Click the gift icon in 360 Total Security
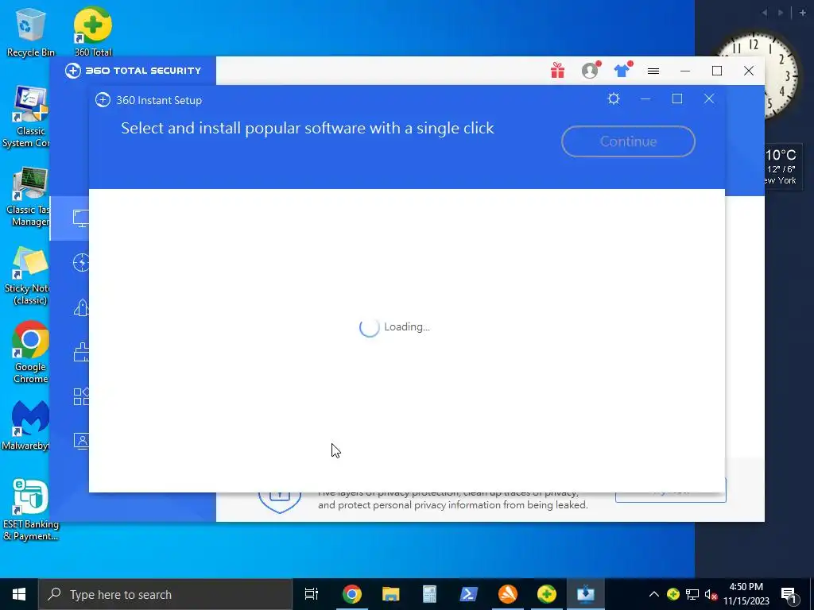Image resolution: width=814 pixels, height=610 pixels. pyautogui.click(x=557, y=70)
